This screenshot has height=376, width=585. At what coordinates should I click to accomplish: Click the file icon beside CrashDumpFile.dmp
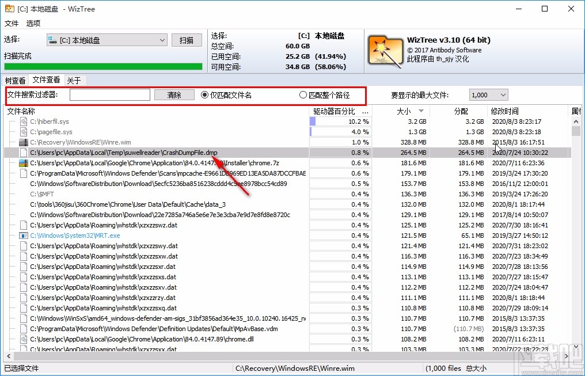[x=22, y=153]
